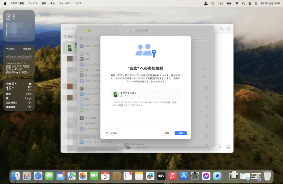
Task: Focus the System Settings search field
Action: pyautogui.click(x=90, y=39)
